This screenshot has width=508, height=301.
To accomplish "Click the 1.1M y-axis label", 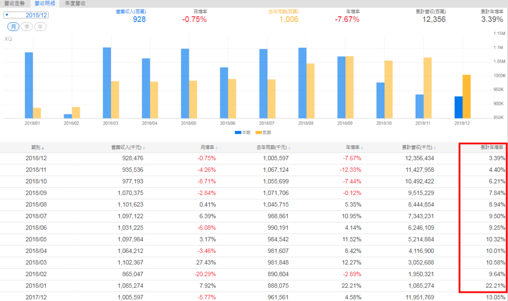I will pyautogui.click(x=498, y=48).
